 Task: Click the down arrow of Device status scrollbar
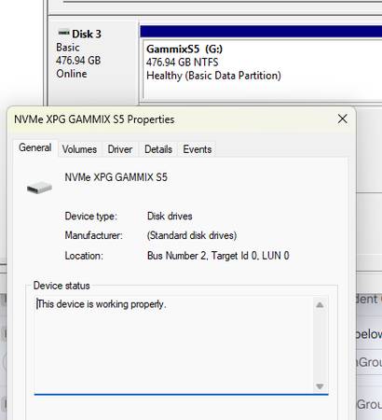[320, 386]
